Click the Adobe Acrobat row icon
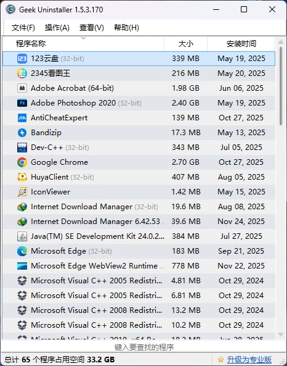Image resolution: width=287 pixels, height=366 pixels. pyautogui.click(x=22, y=88)
